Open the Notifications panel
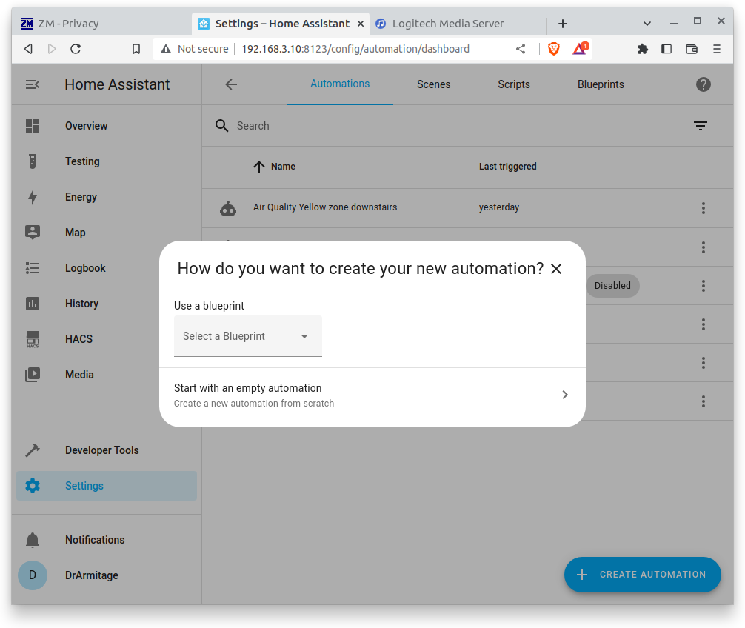 click(x=107, y=540)
